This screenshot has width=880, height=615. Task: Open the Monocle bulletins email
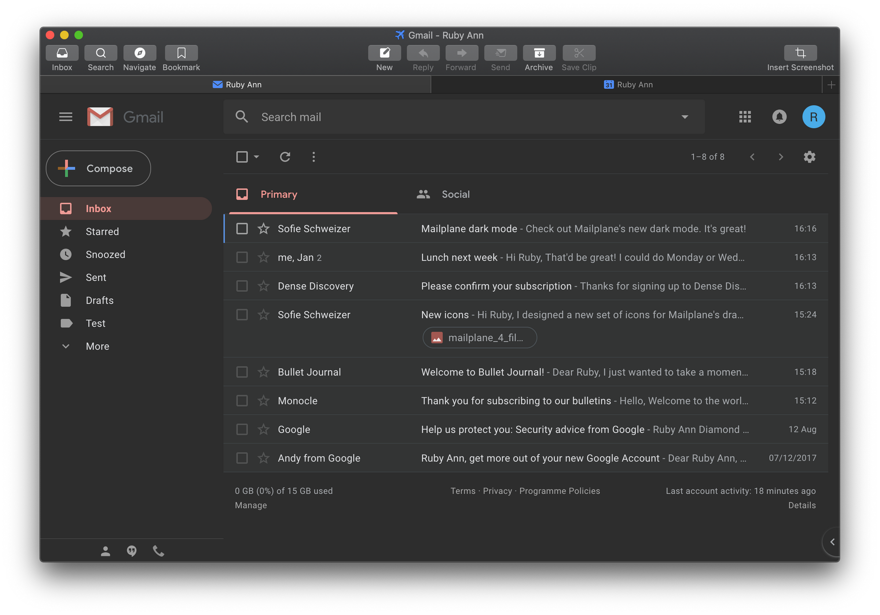(x=526, y=401)
